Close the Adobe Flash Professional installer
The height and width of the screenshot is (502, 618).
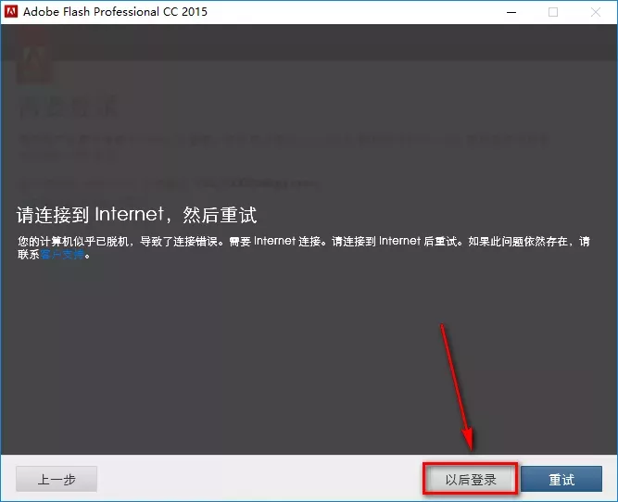coord(596,12)
